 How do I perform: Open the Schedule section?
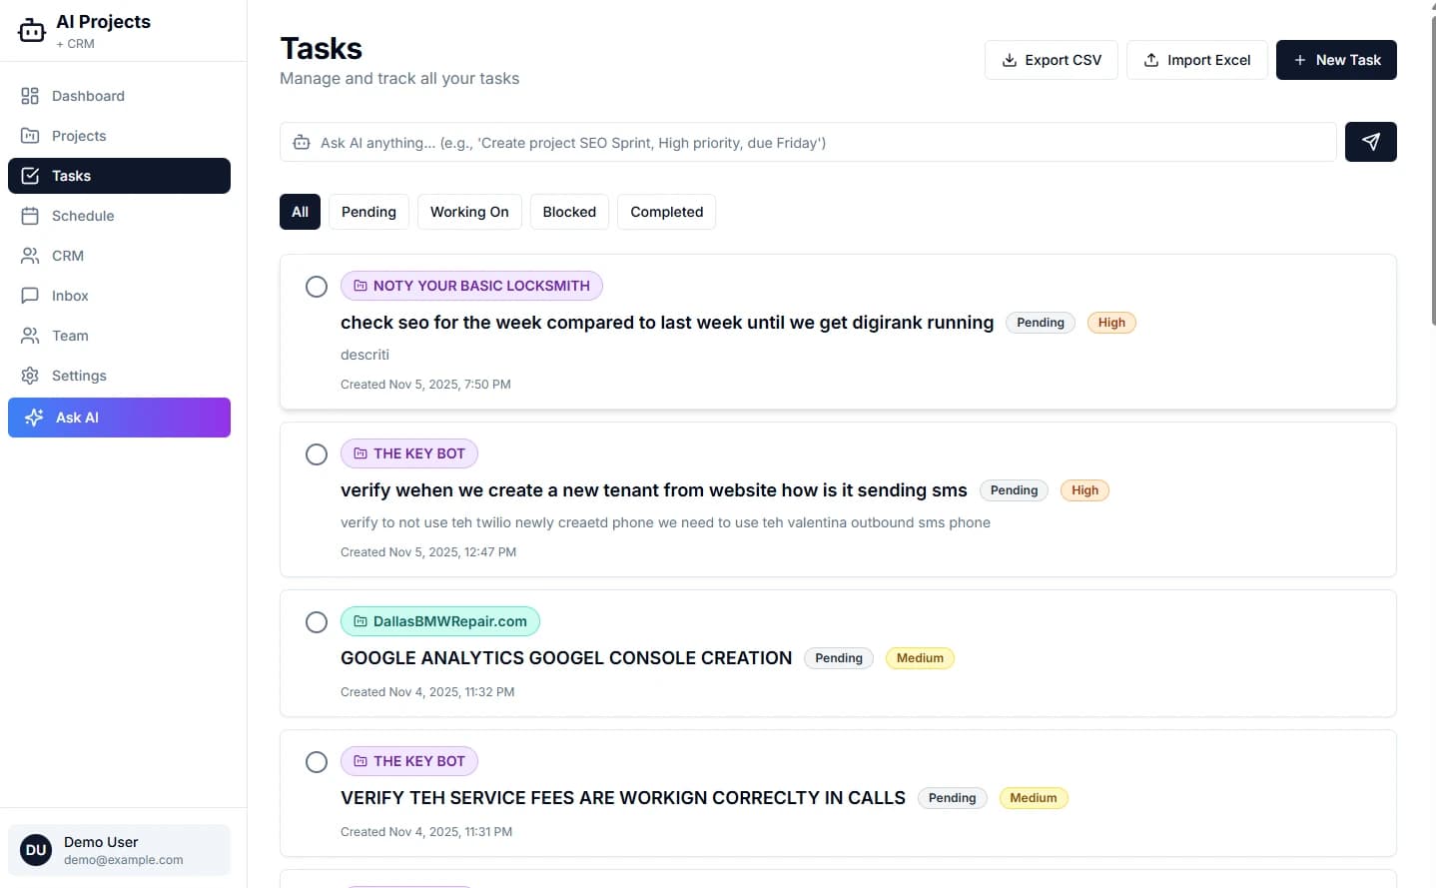(x=83, y=216)
